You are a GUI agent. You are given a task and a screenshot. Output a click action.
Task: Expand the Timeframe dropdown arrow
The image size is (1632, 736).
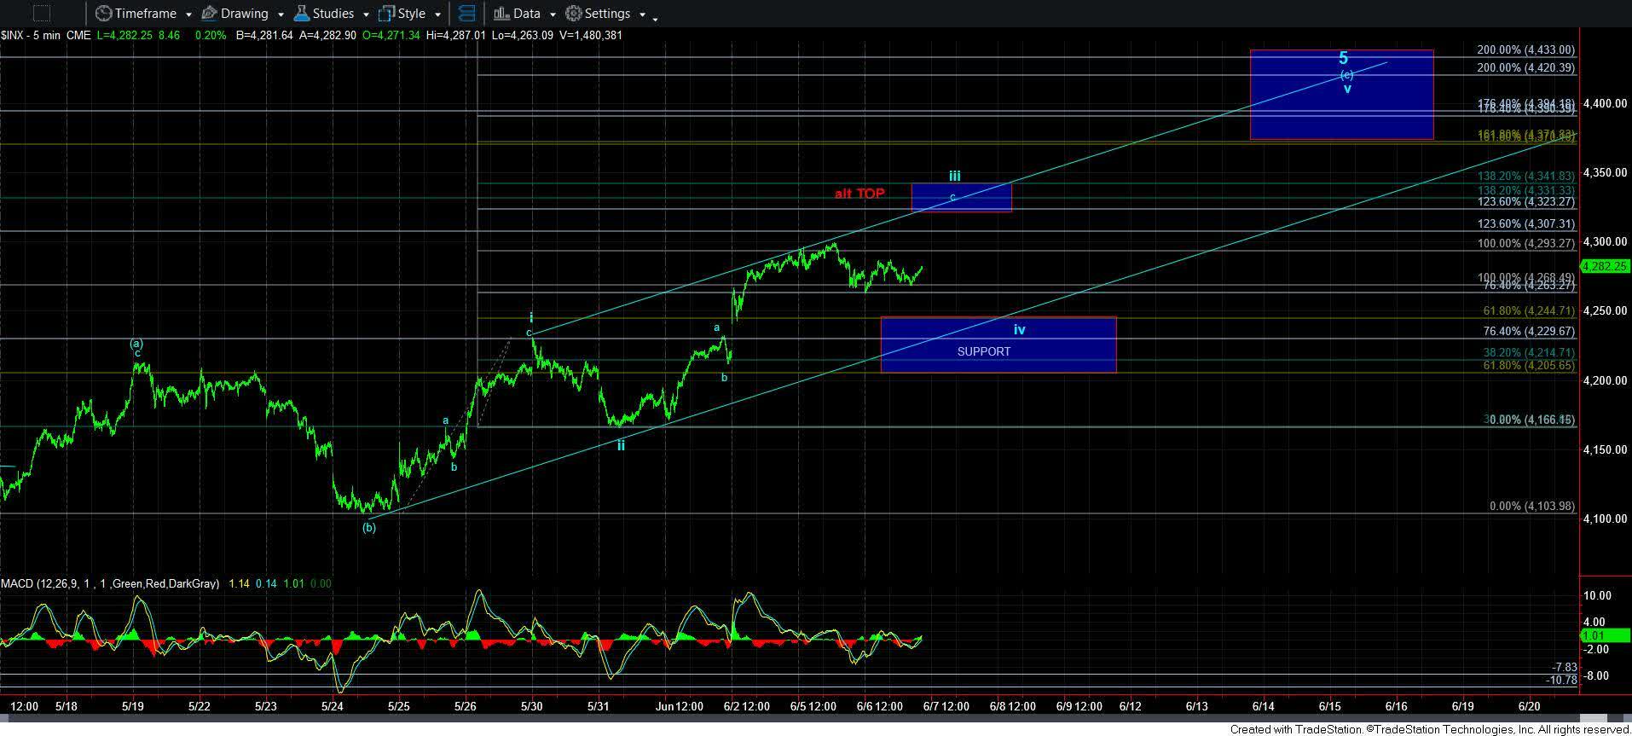point(188,14)
